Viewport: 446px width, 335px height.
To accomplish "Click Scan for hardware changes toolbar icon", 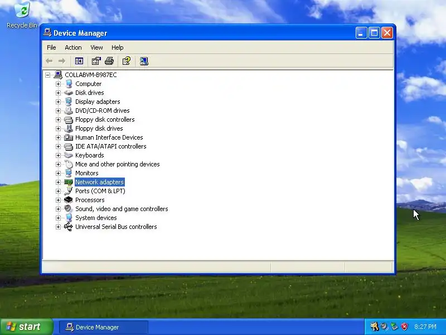I will (144, 61).
